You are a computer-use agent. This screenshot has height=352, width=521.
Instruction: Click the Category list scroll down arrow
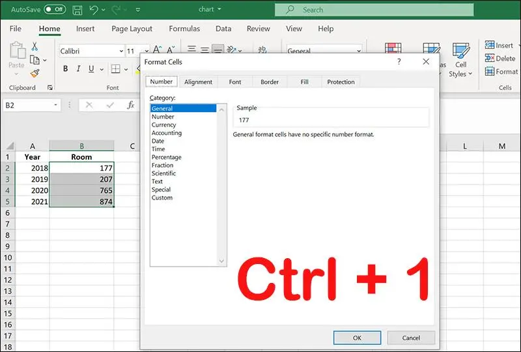point(221,261)
